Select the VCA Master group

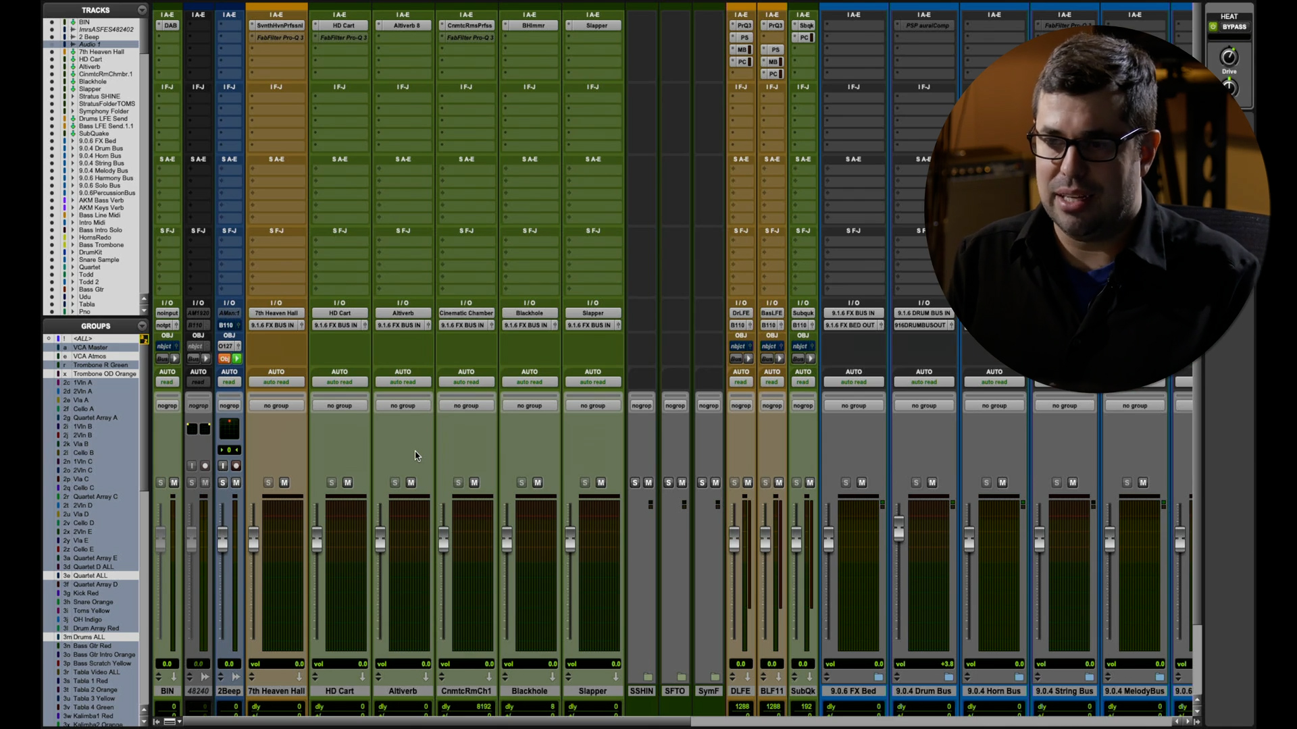pos(91,348)
